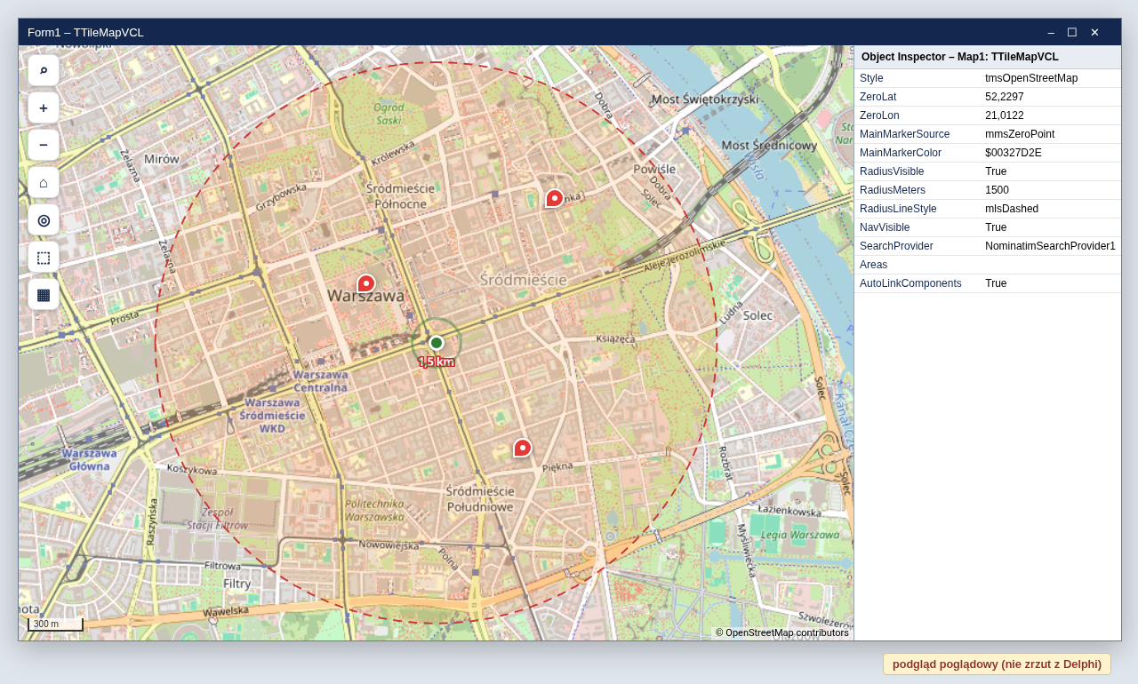Maximize the Form1 window
The image size is (1138, 684).
(x=1072, y=32)
